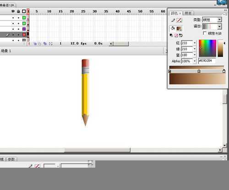Screen dimensions: 229x190
Task: Switch to the Swatches tab beside Color
Action: (188, 13)
